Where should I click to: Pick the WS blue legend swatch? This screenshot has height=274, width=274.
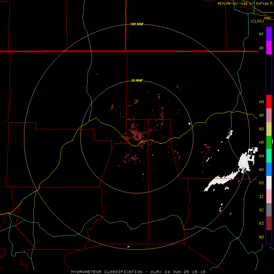click(x=269, y=169)
